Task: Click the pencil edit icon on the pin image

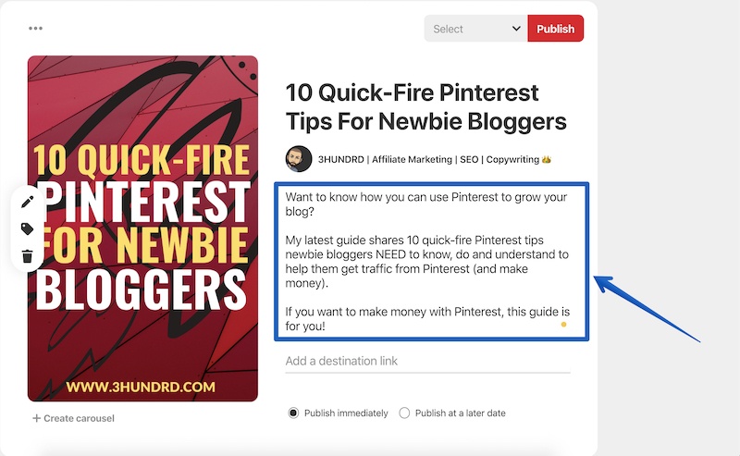Action: pyautogui.click(x=28, y=202)
